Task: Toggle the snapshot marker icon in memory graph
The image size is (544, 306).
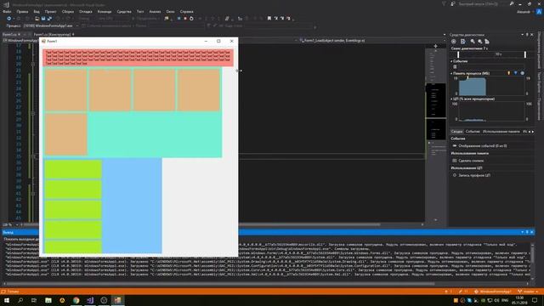Action: (516, 73)
